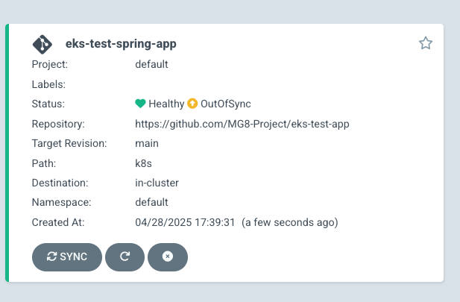Click the GitHub repository URL

pos(242,124)
